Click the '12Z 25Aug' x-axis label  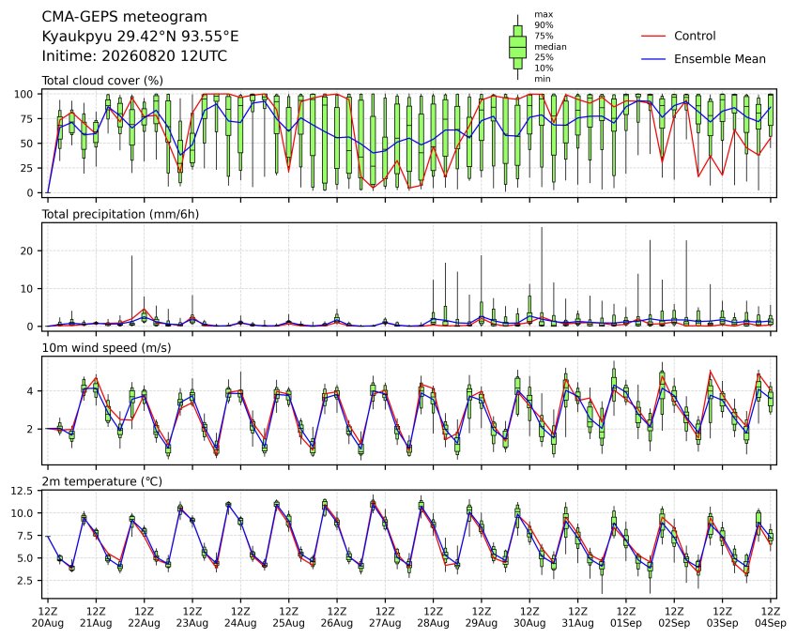point(289,617)
